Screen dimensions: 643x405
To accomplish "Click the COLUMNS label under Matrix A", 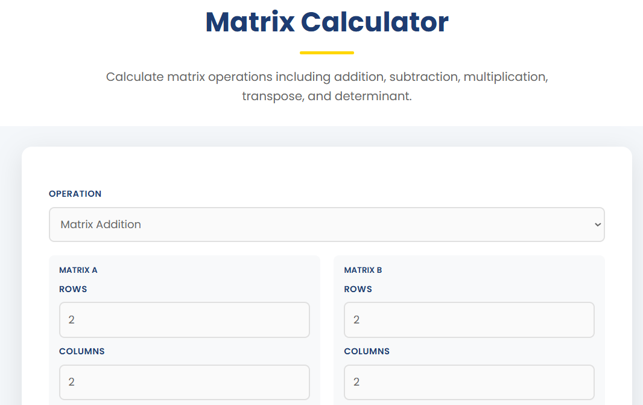I will [81, 351].
